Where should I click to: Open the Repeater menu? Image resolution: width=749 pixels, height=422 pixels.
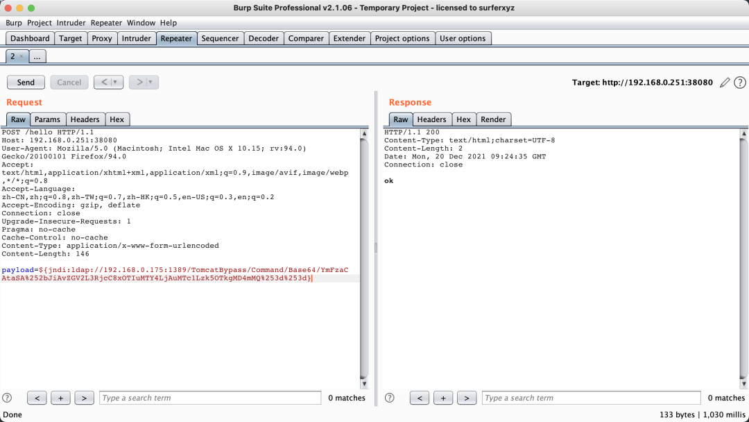[x=106, y=23]
